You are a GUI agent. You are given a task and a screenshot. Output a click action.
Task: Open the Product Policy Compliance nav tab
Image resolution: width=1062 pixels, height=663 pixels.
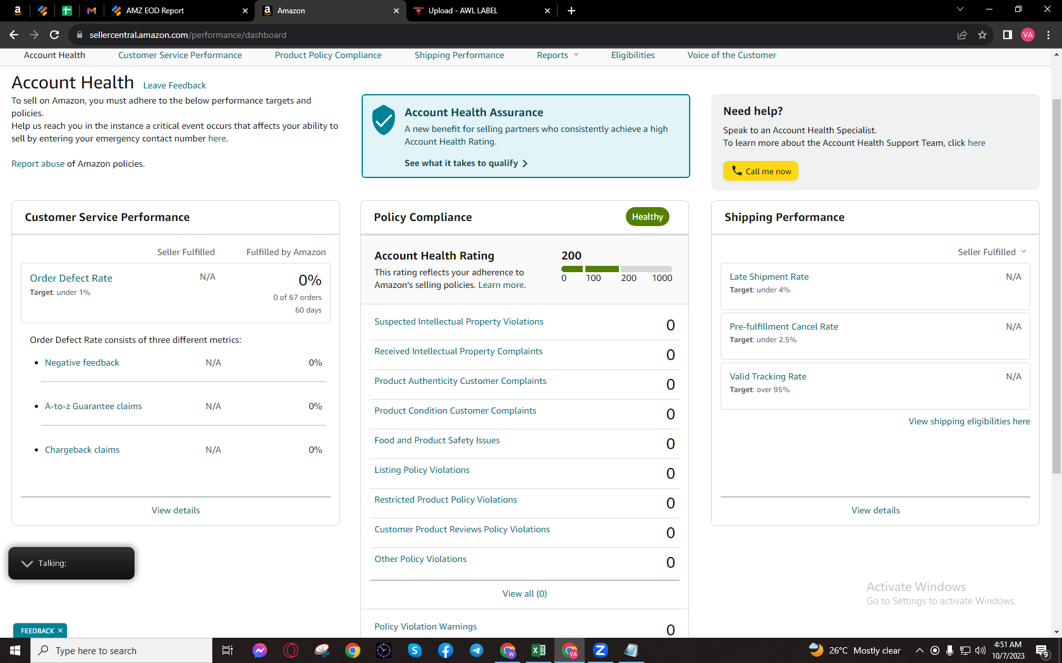pos(328,55)
